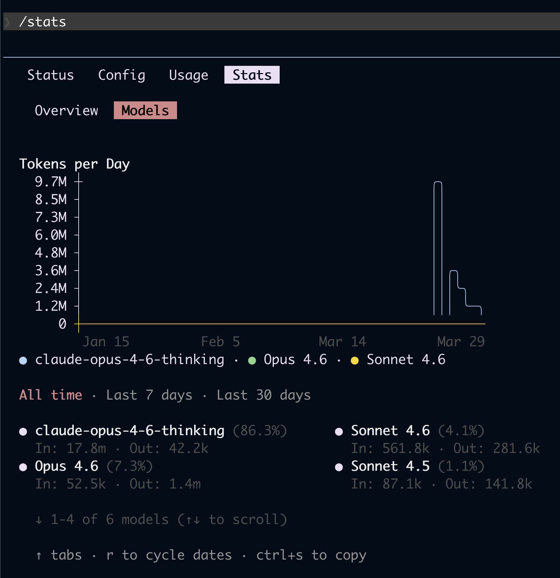The width and height of the screenshot is (560, 578).
Task: Click the Mar 14 x-axis date label
Action: pos(343,342)
